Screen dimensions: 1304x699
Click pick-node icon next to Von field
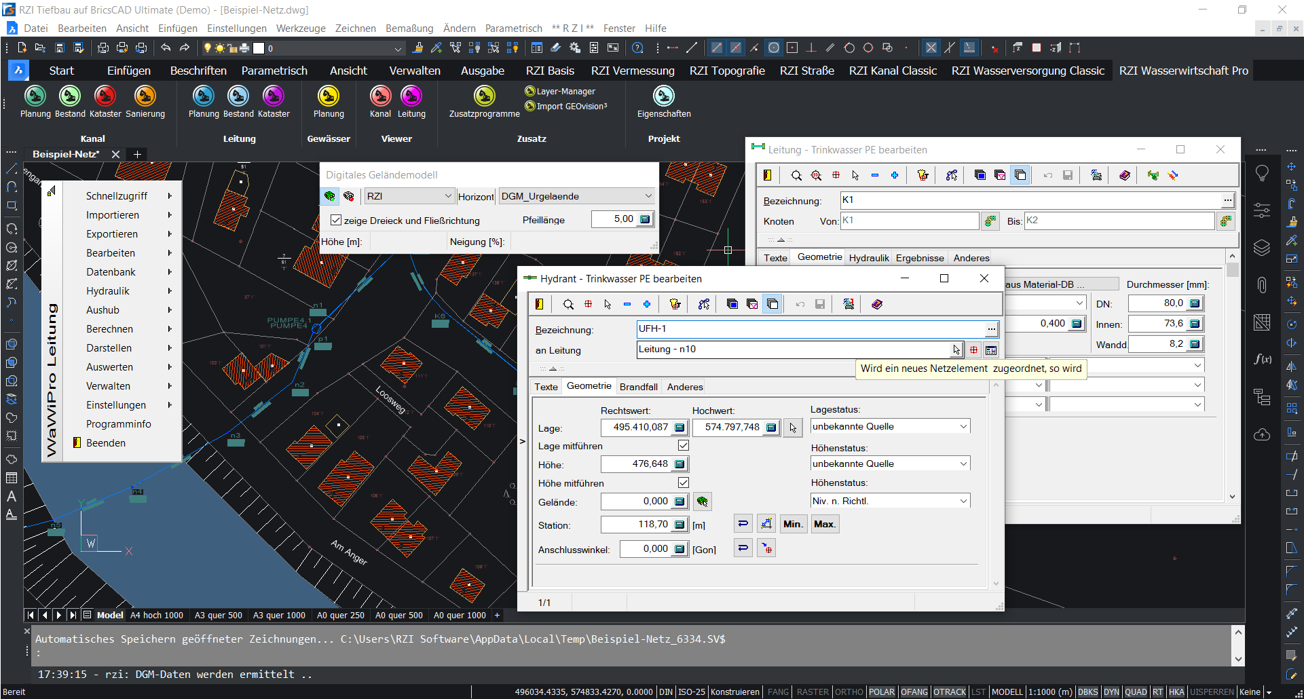point(990,221)
